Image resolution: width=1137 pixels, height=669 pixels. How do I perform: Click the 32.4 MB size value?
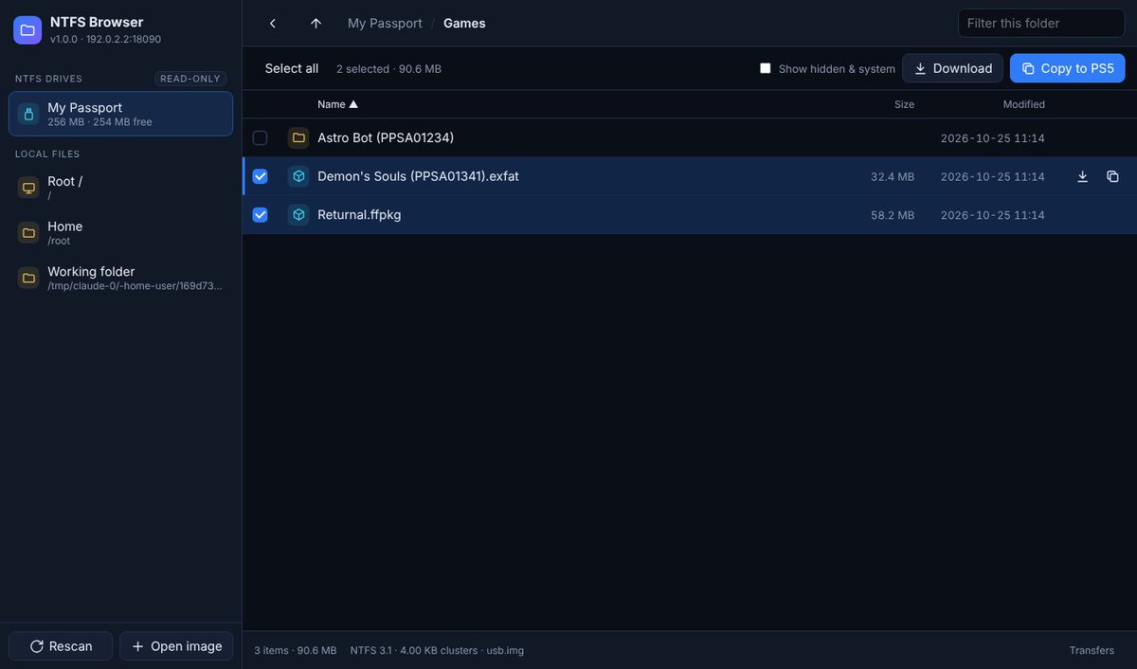tap(893, 177)
